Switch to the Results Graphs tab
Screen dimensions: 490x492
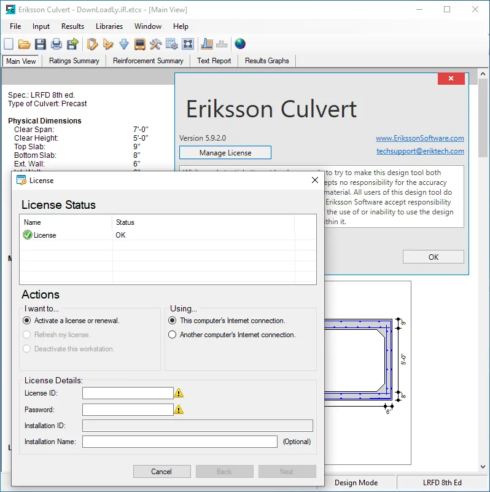pos(267,61)
